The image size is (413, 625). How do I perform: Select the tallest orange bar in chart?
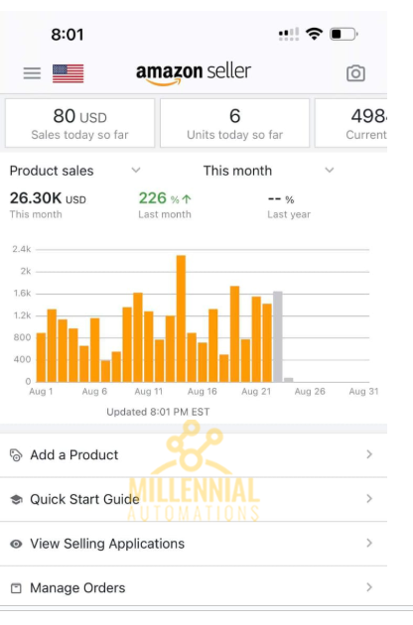[181, 318]
